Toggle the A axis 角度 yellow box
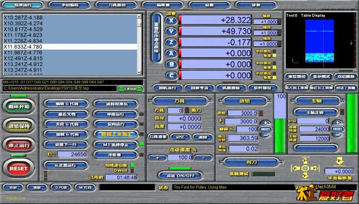 pos(274,55)
